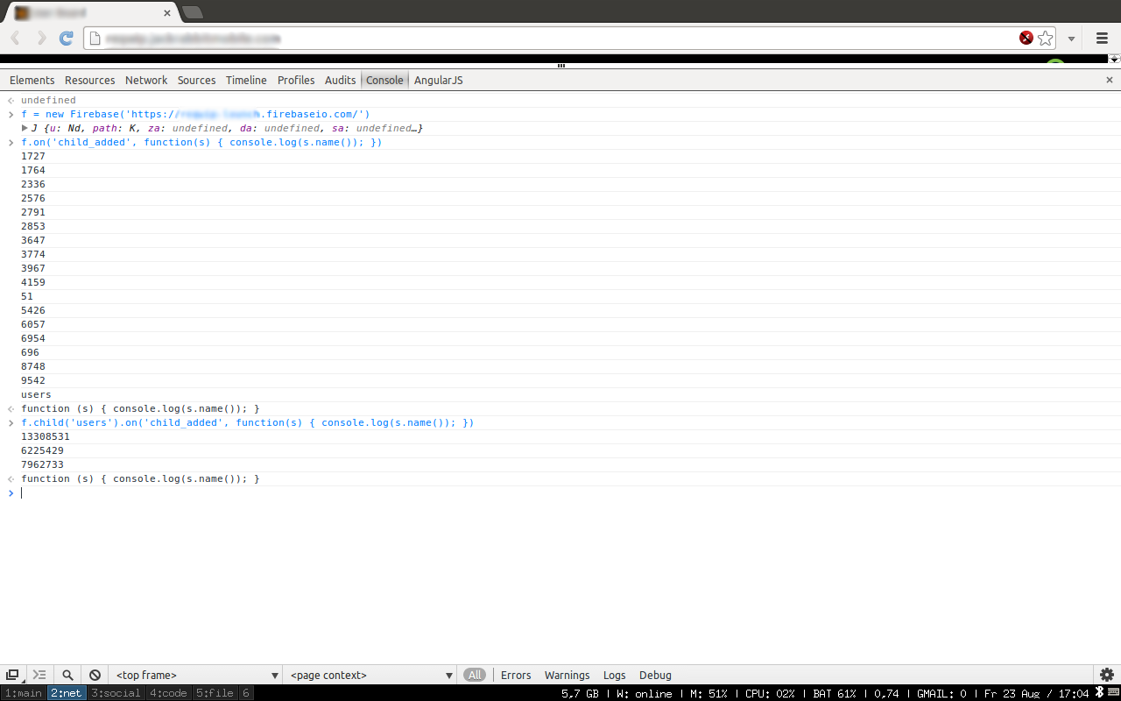
Task: Open the Chrome hamburger menu
Action: point(1102,38)
